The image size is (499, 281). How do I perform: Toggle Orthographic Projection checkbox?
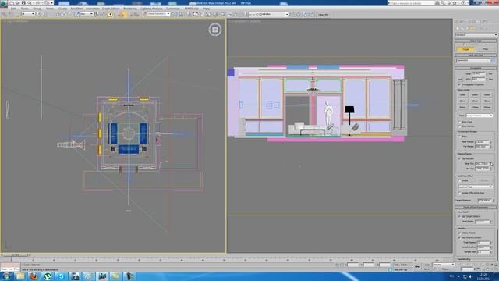click(x=459, y=85)
